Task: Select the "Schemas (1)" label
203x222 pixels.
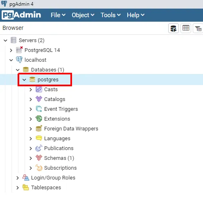Action: pos(59,158)
